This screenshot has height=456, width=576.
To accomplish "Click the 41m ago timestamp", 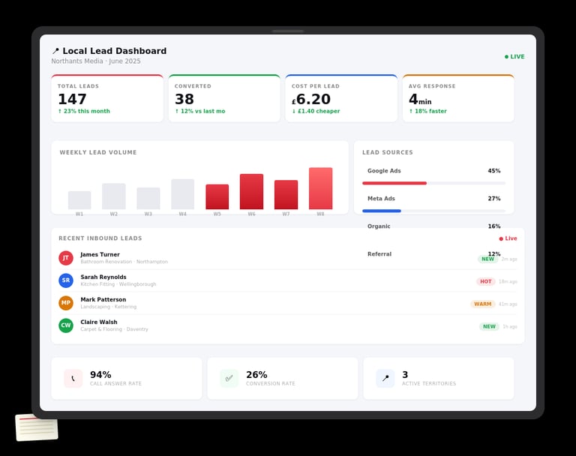I will pos(508,304).
